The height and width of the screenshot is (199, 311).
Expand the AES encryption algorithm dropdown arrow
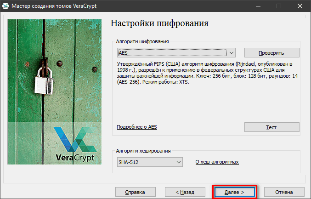point(232,52)
